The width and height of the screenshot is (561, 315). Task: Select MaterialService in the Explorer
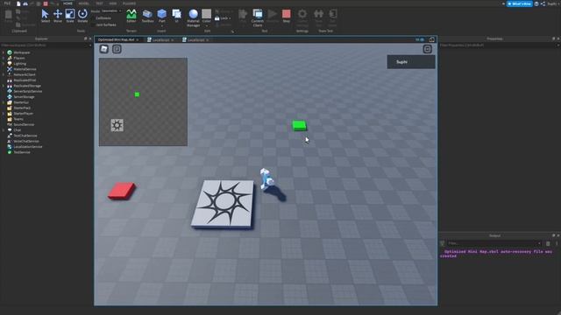25,69
